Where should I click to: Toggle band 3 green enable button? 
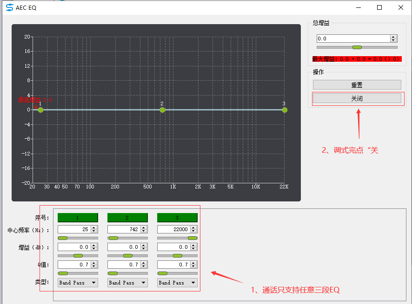[x=177, y=218]
